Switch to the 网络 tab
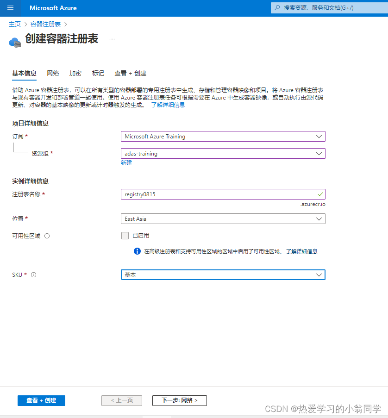Screen dimensions: 388x418 (53, 73)
